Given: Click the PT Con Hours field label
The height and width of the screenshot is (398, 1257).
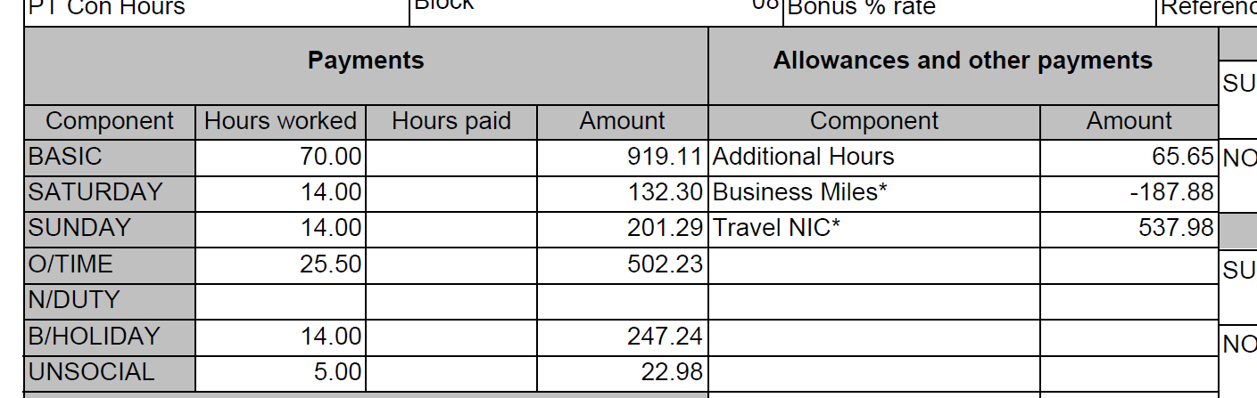Looking at the screenshot, I should click(107, 9).
